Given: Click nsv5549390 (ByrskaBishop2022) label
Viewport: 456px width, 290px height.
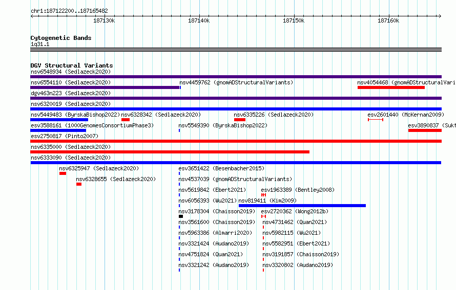Looking at the screenshot, I should coord(223,125).
